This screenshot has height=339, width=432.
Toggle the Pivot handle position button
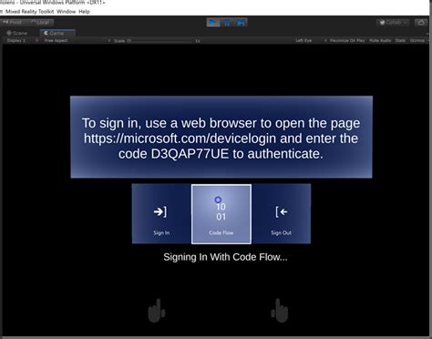point(13,23)
